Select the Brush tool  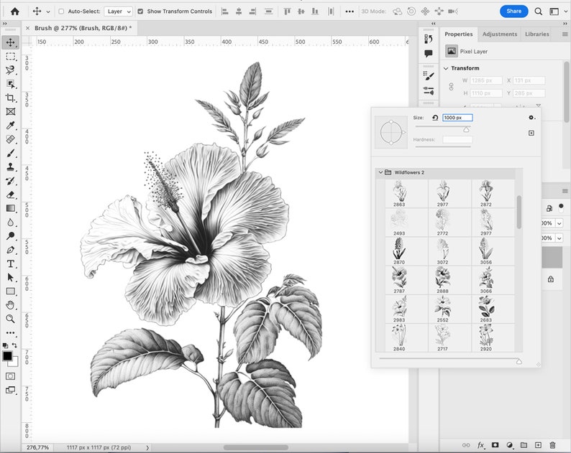(10, 153)
